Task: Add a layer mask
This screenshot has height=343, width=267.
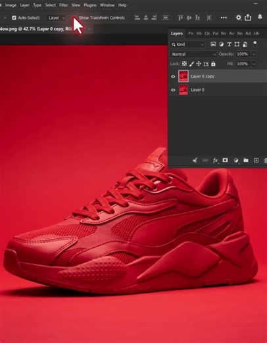Action: [225, 160]
